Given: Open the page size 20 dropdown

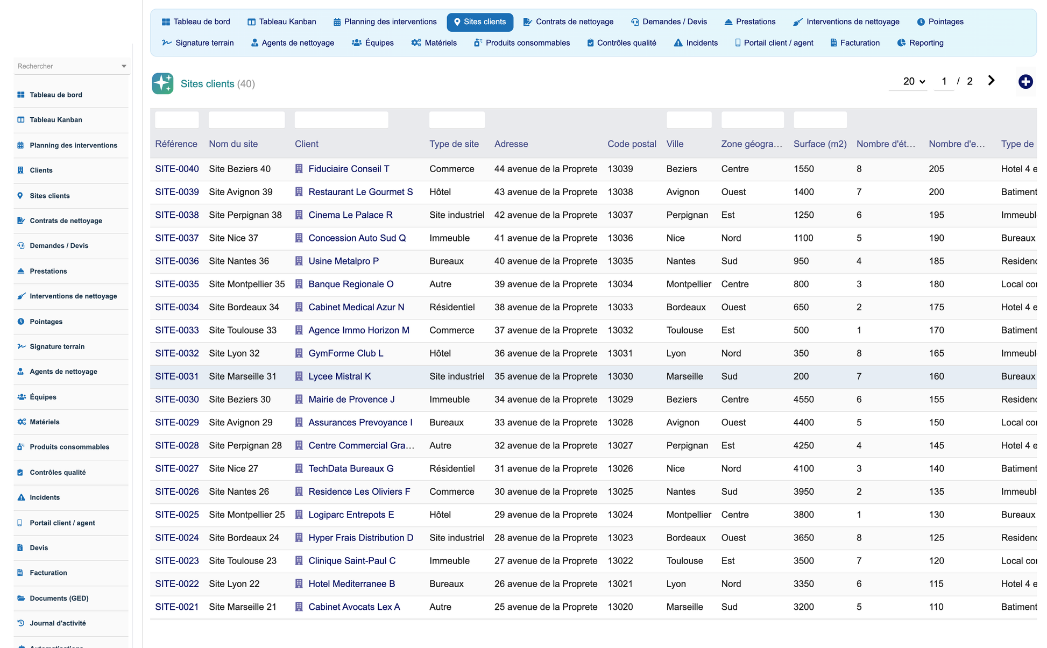Looking at the screenshot, I should (x=909, y=82).
